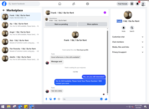Open Angel conversation in chat list
149x109 pixels.
tap(21, 33)
